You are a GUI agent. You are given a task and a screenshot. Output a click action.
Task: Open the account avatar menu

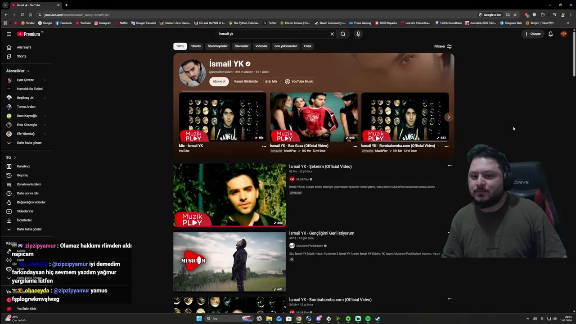[x=563, y=34]
